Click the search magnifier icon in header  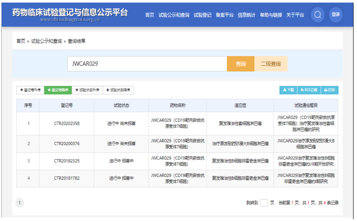click(318, 15)
